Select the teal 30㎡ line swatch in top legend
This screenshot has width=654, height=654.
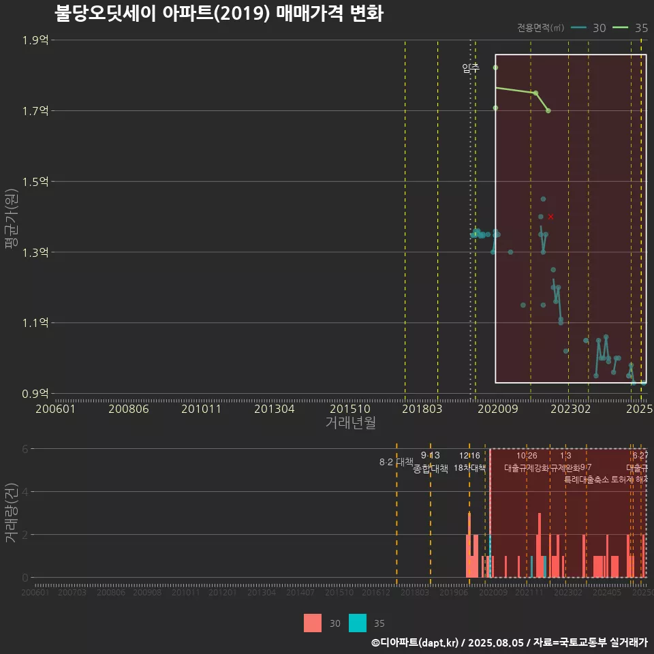pyautogui.click(x=578, y=28)
